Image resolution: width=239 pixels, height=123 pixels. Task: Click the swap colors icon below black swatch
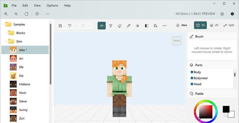(225, 115)
